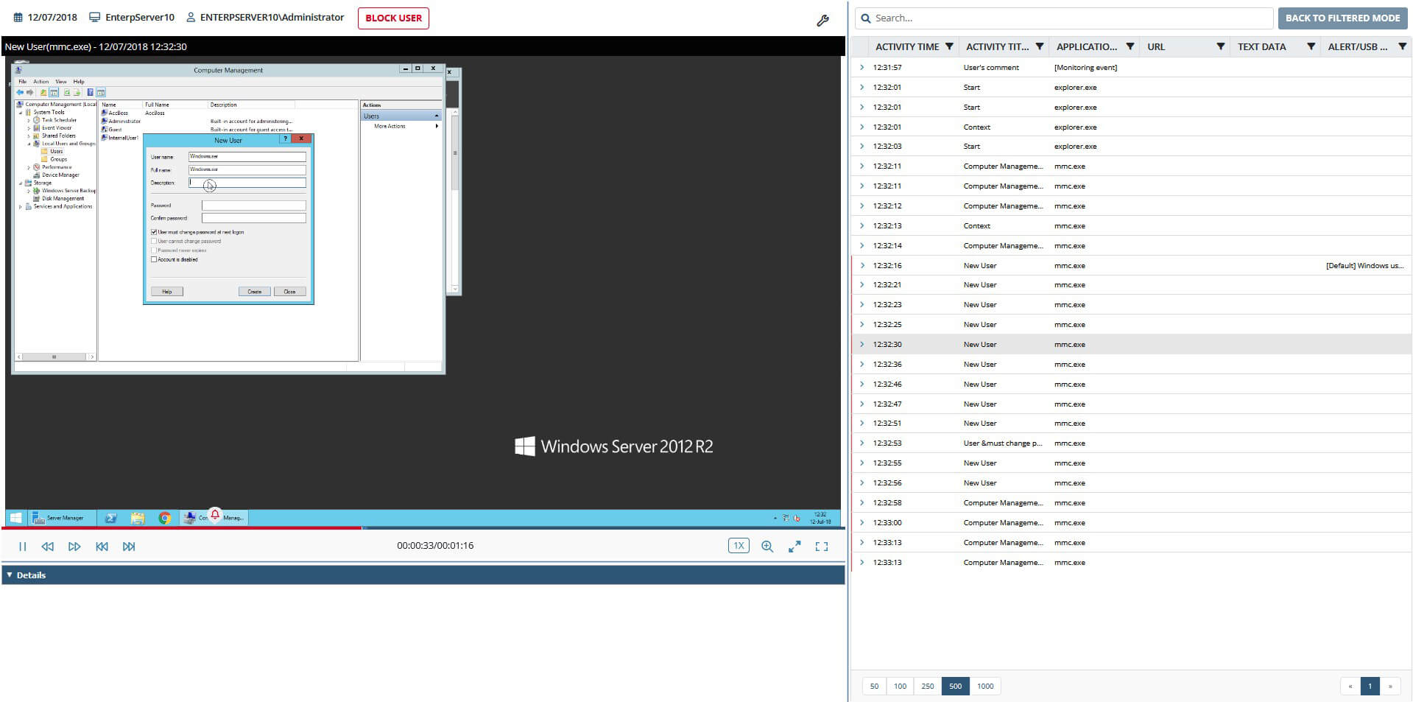Switch the player to fullscreen
The image size is (1413, 702).
click(x=822, y=547)
